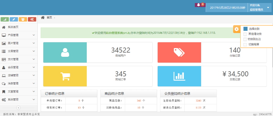Expand the 支付管理 menu chevron
Screen dimensions: 273x116
tap(34, 59)
